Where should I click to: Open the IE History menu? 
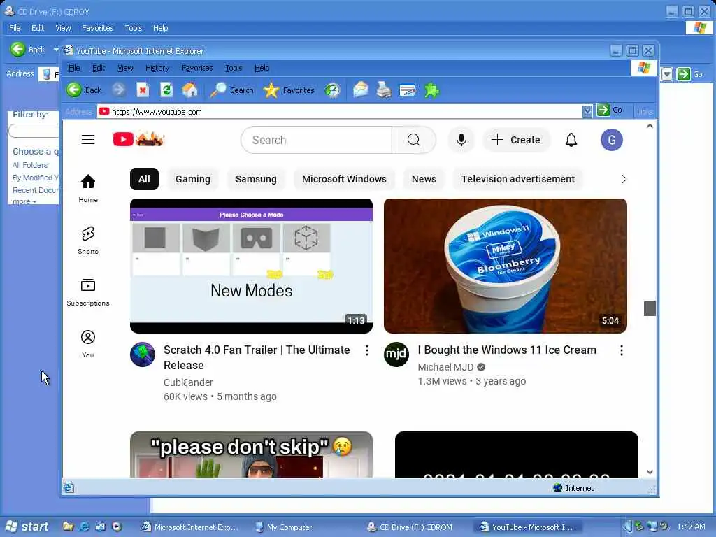click(x=157, y=68)
